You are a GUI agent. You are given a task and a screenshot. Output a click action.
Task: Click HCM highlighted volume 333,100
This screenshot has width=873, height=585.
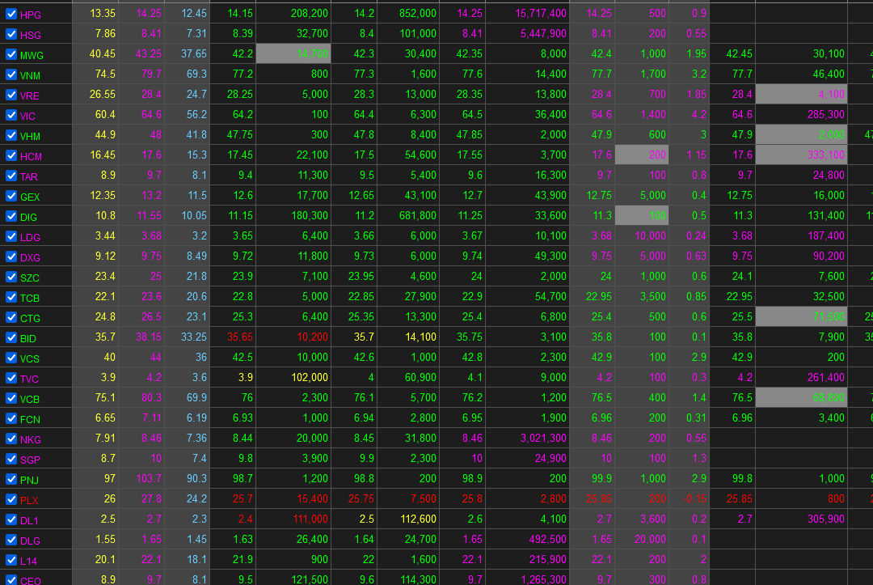[801, 155]
